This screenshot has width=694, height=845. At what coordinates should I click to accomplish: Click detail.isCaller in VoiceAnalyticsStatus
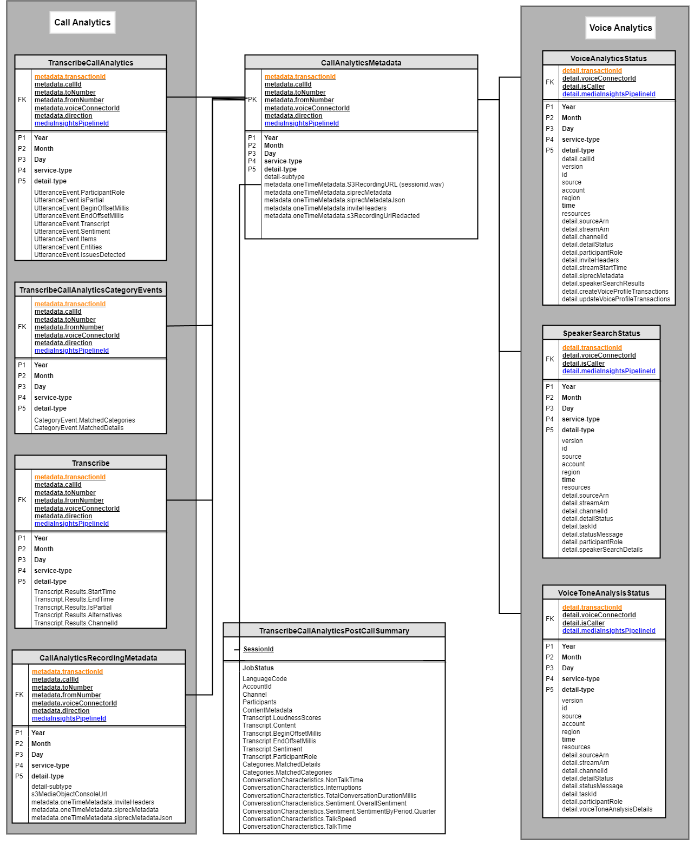click(583, 87)
